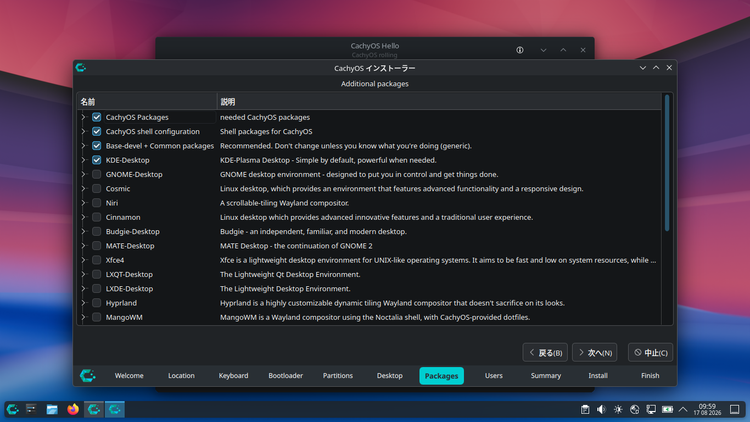Expand the CachyOS Packages tree row

[83, 117]
